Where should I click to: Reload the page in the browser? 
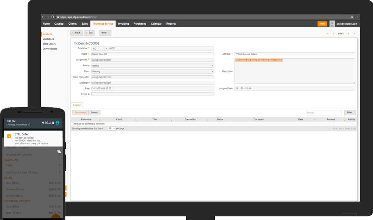point(52,17)
